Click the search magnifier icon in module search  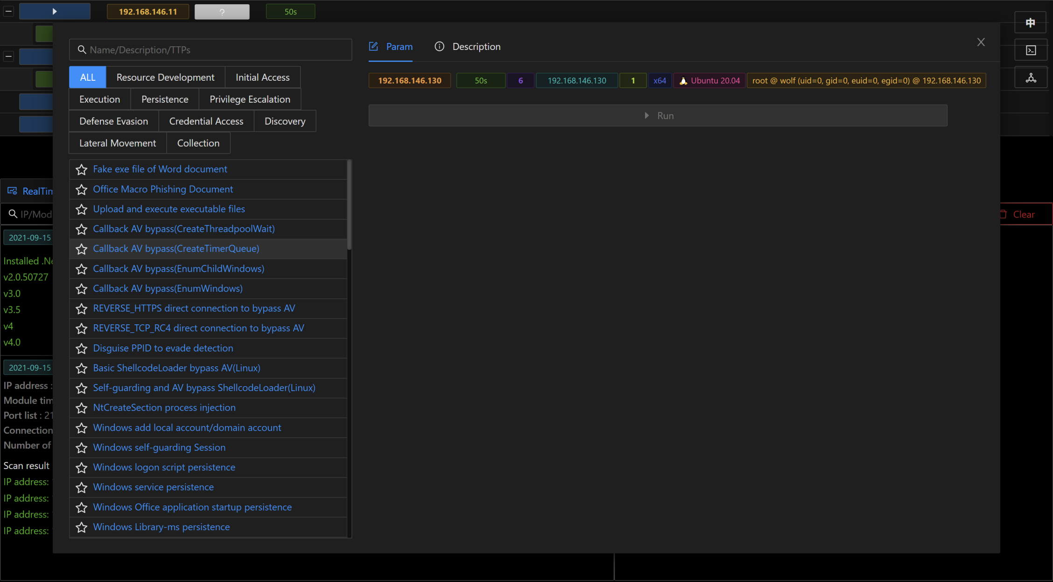[x=82, y=50]
